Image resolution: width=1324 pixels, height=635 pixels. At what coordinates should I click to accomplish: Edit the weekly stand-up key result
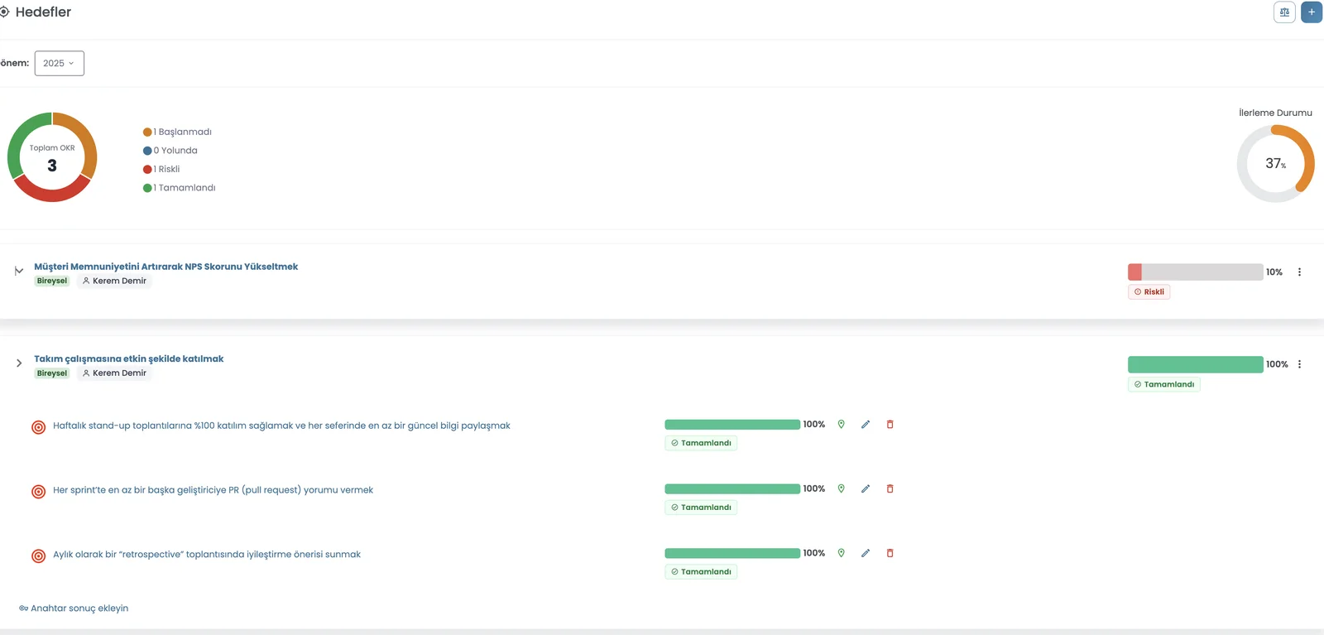[x=866, y=425]
